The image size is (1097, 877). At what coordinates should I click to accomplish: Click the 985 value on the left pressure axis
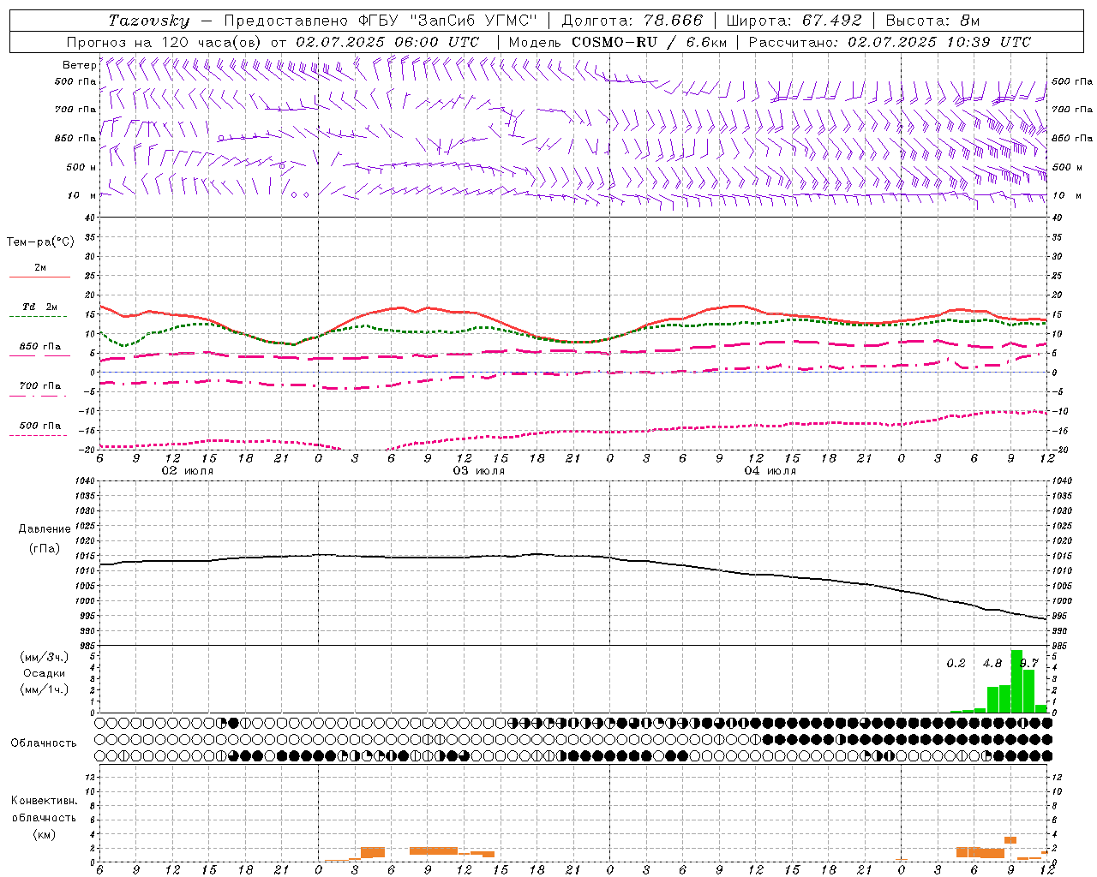[87, 646]
